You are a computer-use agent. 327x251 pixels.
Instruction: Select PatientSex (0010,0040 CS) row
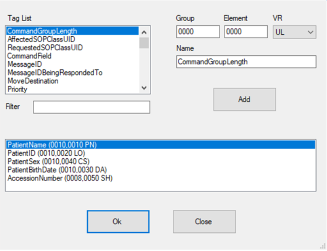click(161, 161)
